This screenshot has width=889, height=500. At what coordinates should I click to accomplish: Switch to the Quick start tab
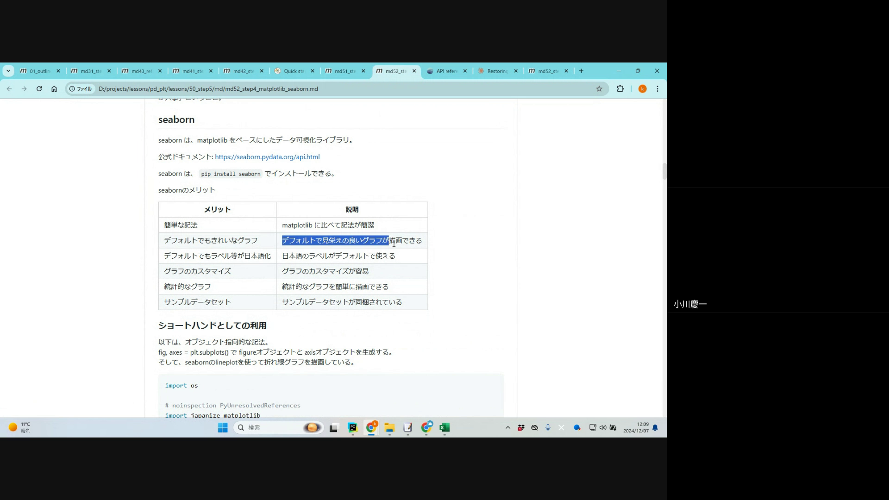coord(294,71)
